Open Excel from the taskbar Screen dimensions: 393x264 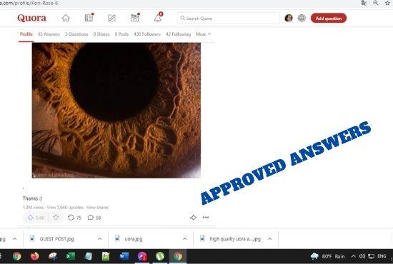71,256
